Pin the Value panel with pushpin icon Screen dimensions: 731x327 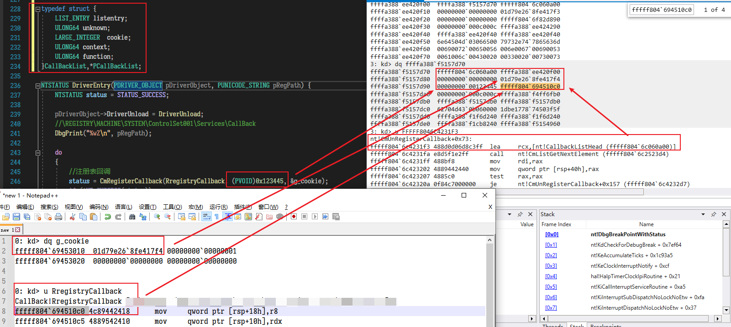point(520,214)
